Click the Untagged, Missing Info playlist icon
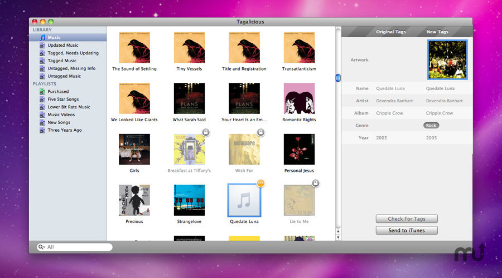502x278 pixels. point(42,68)
